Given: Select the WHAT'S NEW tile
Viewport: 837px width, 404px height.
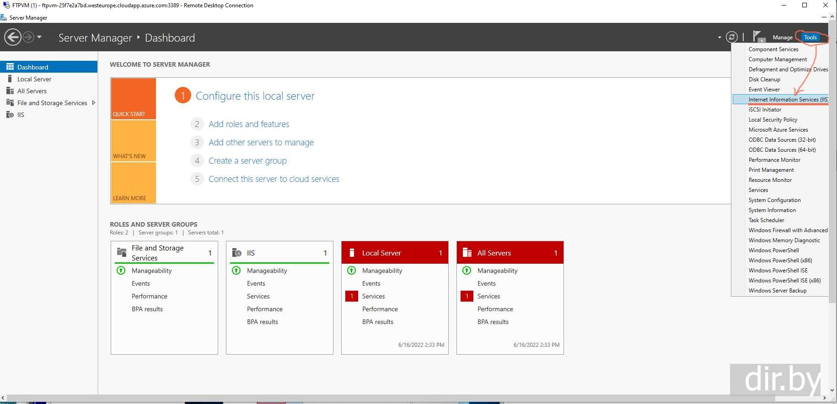Looking at the screenshot, I should pos(133,141).
